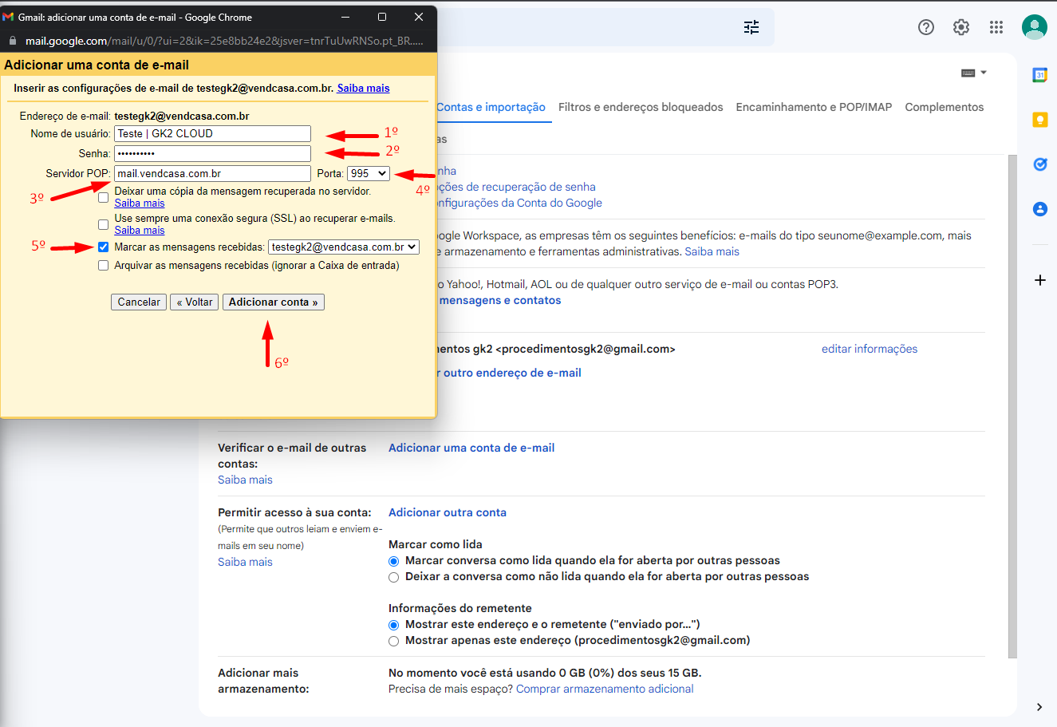The height and width of the screenshot is (727, 1057).
Task: Click the settings page vertical scrollbar
Action: (1013, 407)
